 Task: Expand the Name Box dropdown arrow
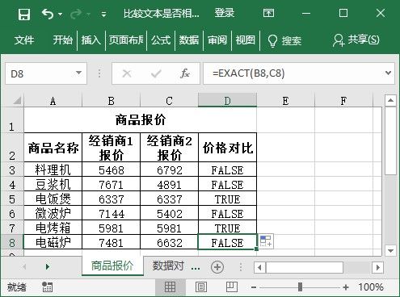click(78, 73)
